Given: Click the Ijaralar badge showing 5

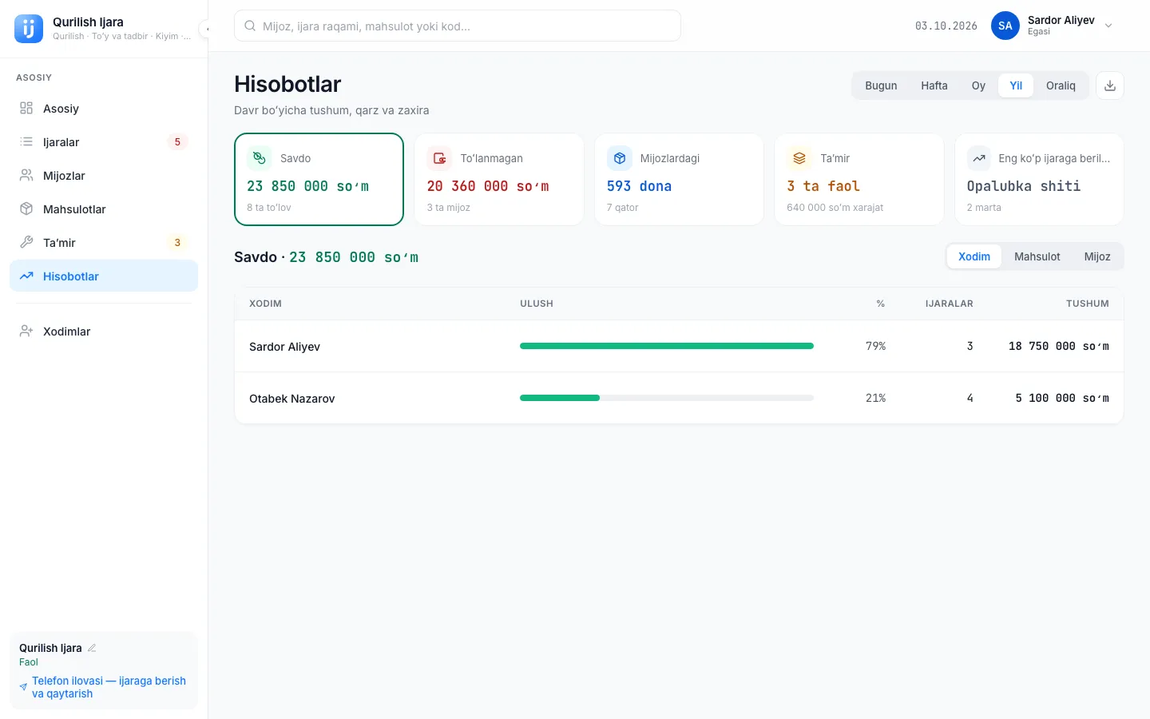Looking at the screenshot, I should (177, 142).
